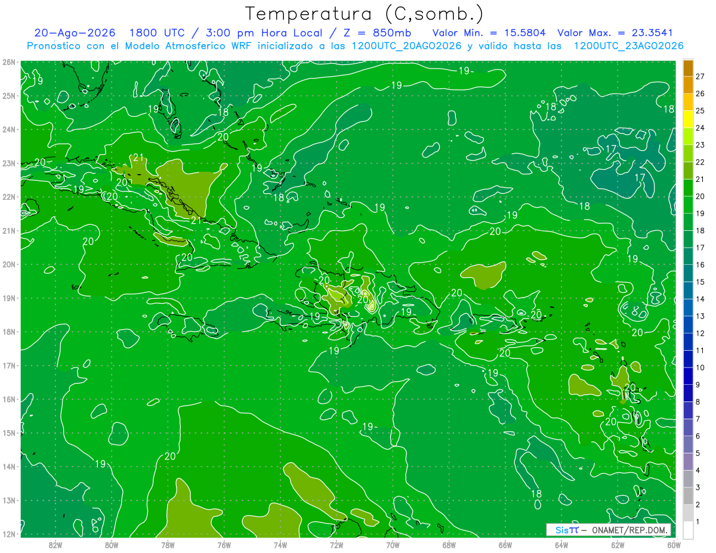Click the SisTT ONAMET/REP.DOM. logo box
Screen dimensions: 716x553
tap(609, 530)
